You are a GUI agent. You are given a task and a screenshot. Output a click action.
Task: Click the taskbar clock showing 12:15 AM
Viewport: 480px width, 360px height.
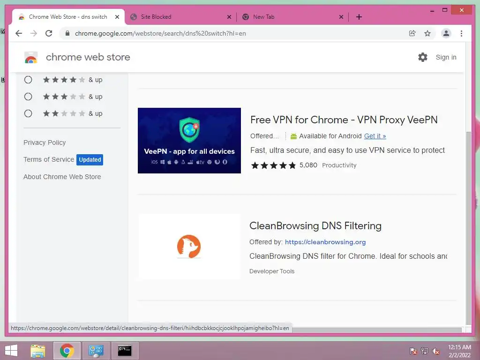tap(459, 351)
